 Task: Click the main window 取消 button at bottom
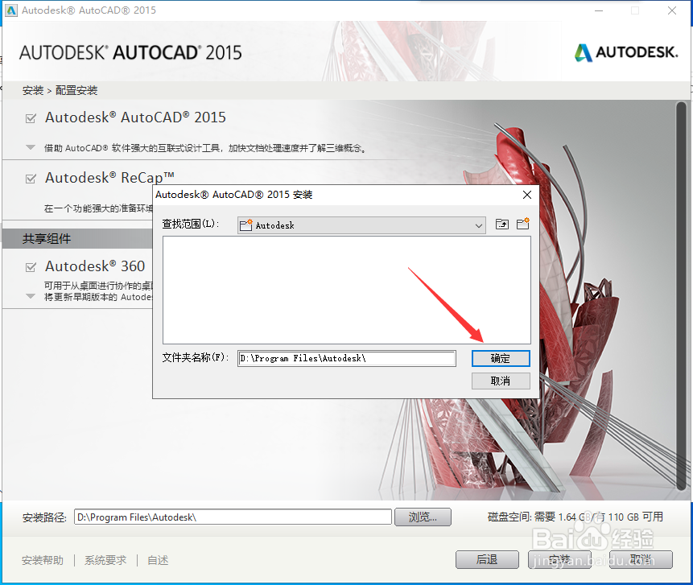[x=641, y=560]
